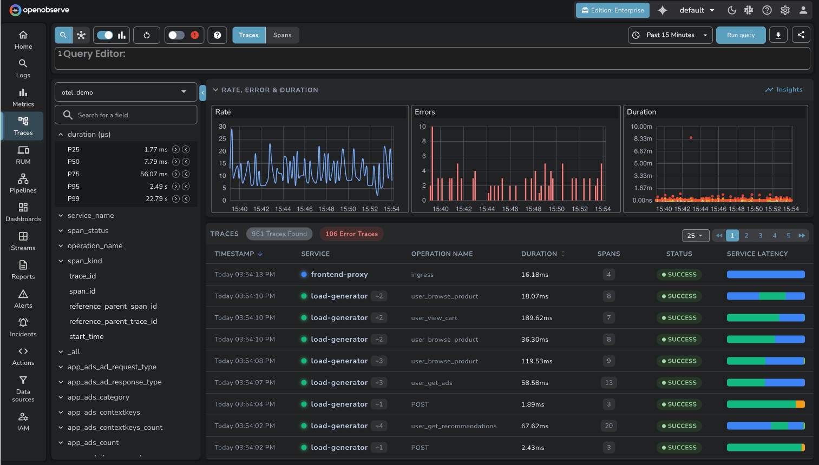Open the Insights panel for Rate, Error & Duration
Viewport: 819px width, 465px height.
[x=783, y=89]
